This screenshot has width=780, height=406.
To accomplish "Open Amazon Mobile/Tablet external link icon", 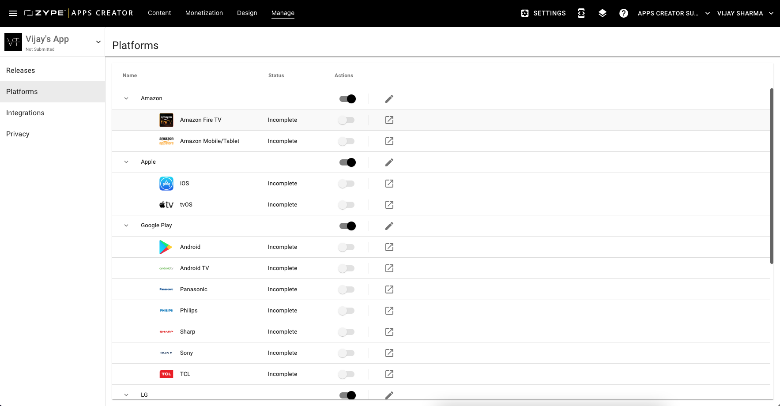I will 389,141.
